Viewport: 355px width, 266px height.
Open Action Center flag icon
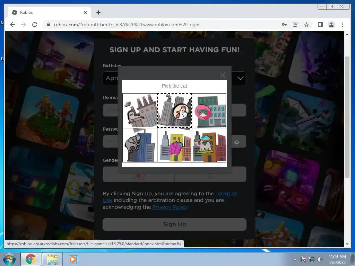click(x=303, y=259)
